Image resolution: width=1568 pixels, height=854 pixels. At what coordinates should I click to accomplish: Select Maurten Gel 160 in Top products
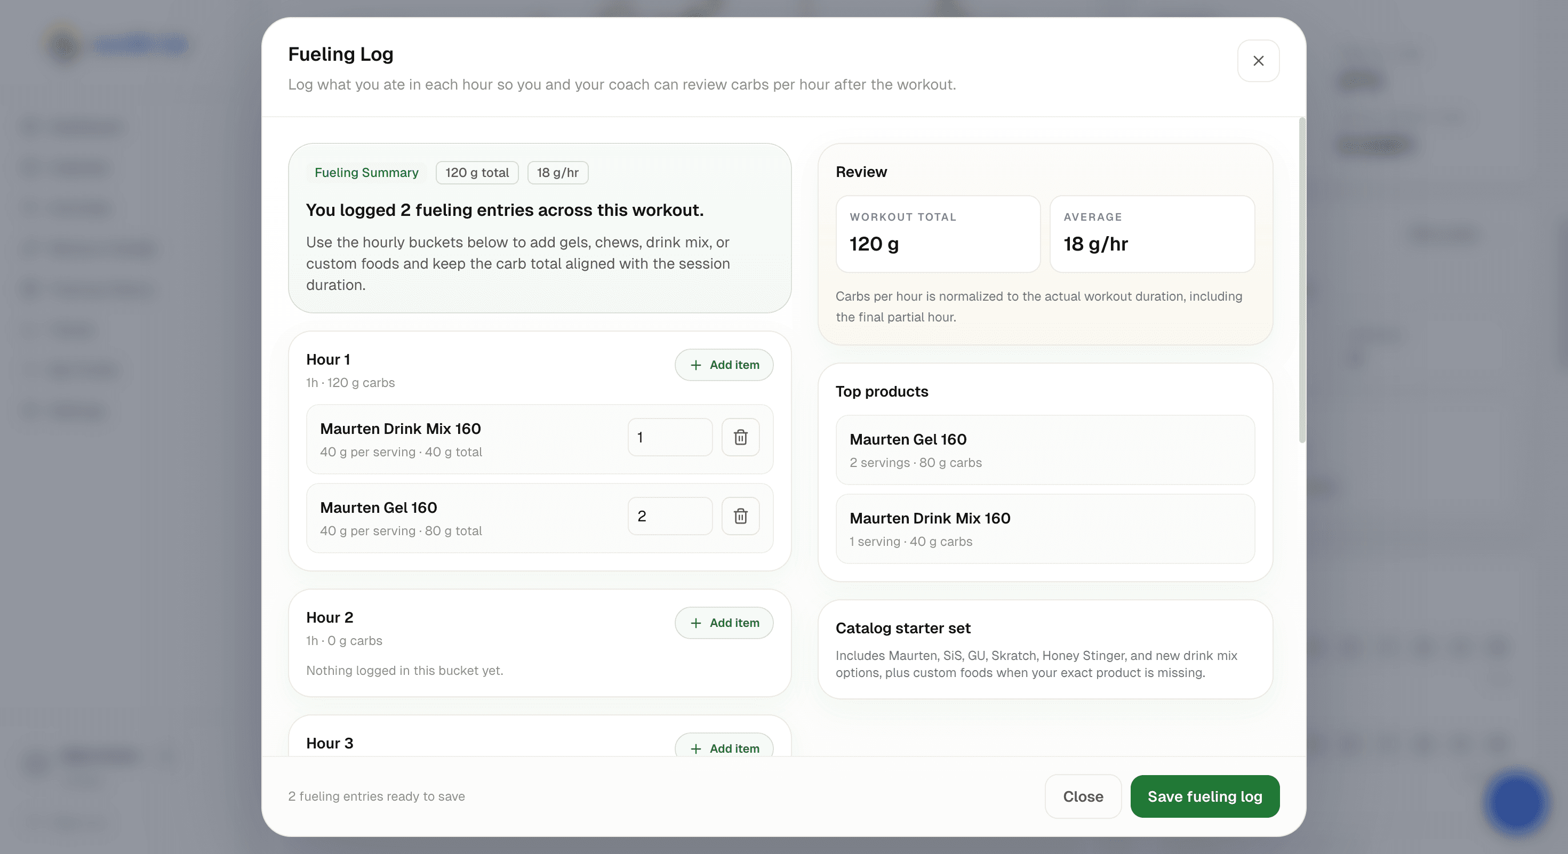[1045, 450]
